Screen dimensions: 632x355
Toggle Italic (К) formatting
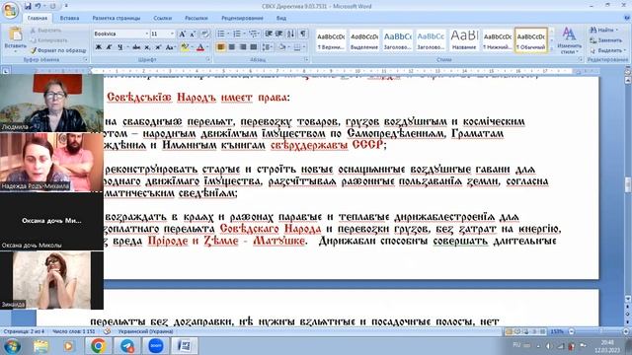[x=109, y=47]
